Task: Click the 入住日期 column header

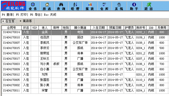Action: (x=99, y=28)
